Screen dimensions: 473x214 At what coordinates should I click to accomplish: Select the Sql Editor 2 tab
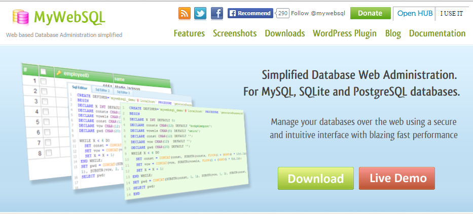click(x=102, y=90)
